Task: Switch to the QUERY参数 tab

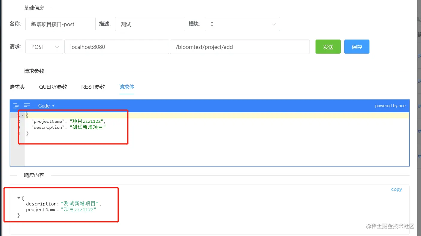Action: point(53,87)
